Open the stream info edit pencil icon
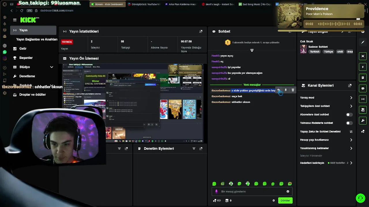Image resolution: width=369 pixels, height=207 pixels. (363, 42)
